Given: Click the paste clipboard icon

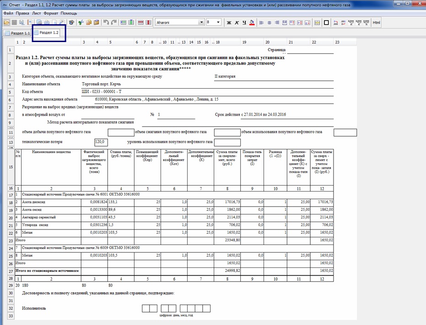Looking at the screenshot, I should click(x=97, y=22).
